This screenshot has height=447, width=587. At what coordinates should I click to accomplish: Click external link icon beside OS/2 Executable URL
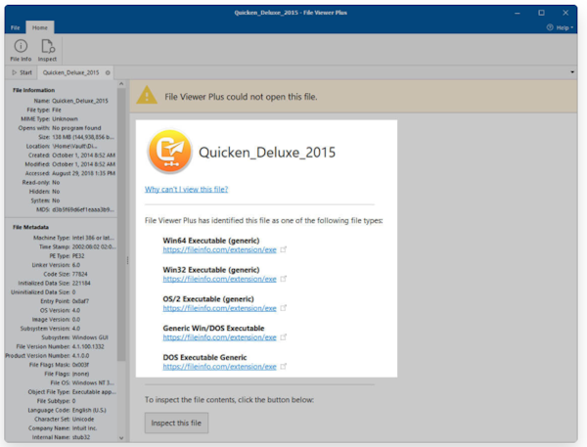coord(284,308)
